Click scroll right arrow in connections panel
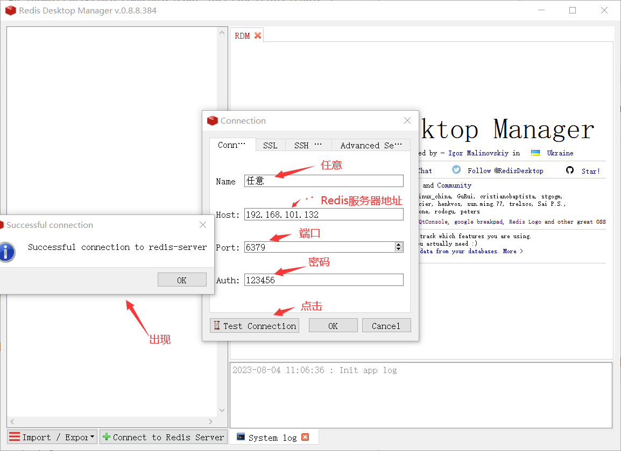This screenshot has height=451, width=621. [210, 422]
